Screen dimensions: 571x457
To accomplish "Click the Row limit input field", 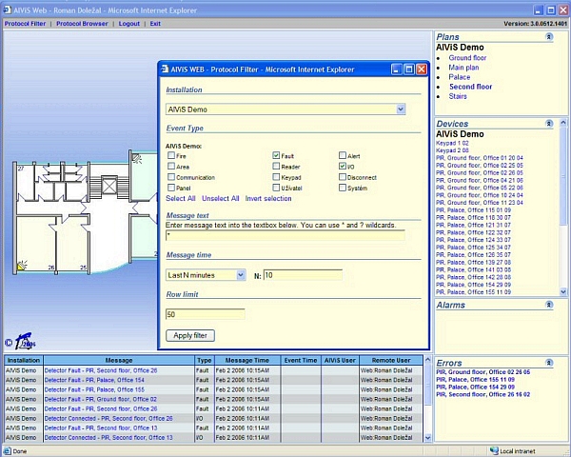I will pyautogui.click(x=205, y=314).
